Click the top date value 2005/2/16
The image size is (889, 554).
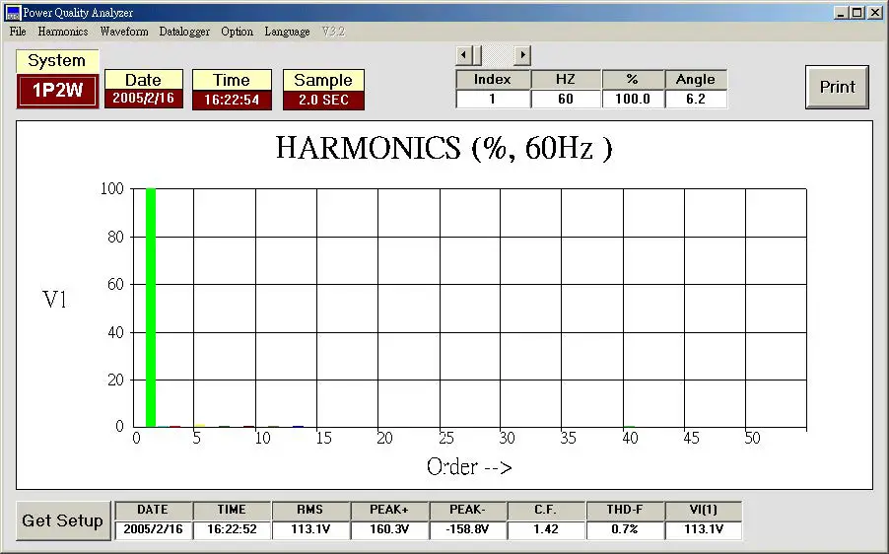[x=144, y=98]
